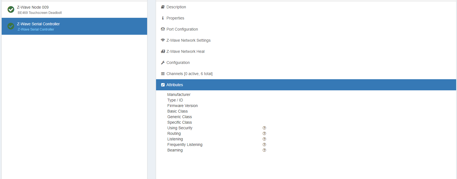Click the help icon for Routing
This screenshot has height=179, width=457.
click(x=264, y=133)
